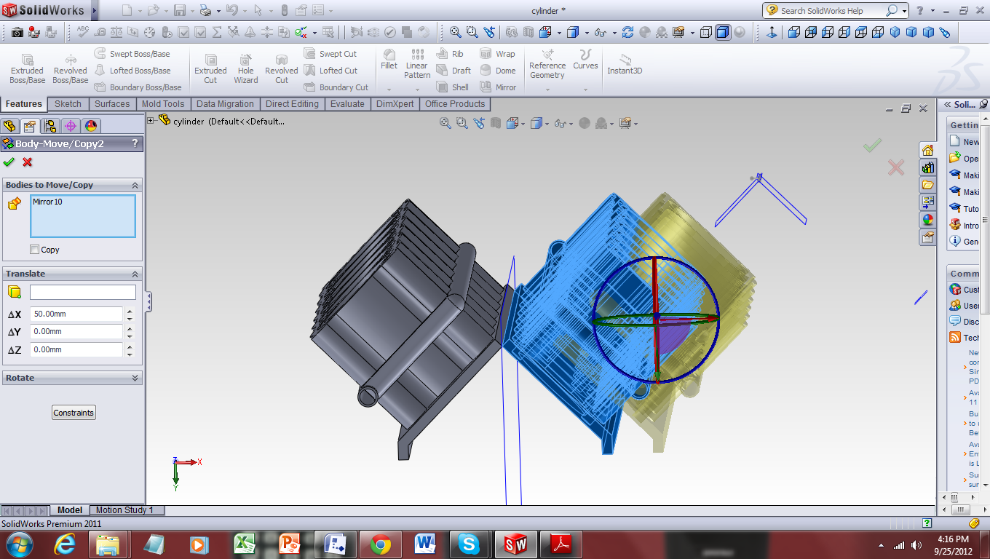Click the viewport red cancel X

click(x=895, y=168)
